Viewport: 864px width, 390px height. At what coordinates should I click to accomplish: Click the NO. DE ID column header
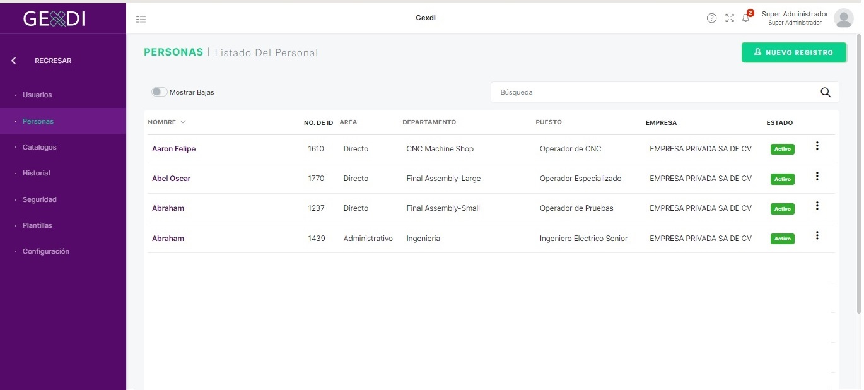pos(318,122)
